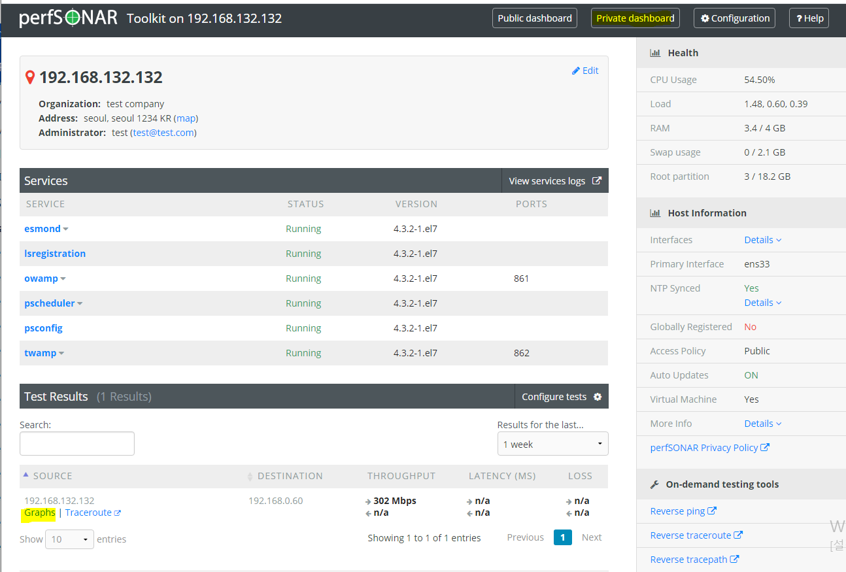Click the test@test.com email link
The height and width of the screenshot is (572, 846).
click(163, 133)
